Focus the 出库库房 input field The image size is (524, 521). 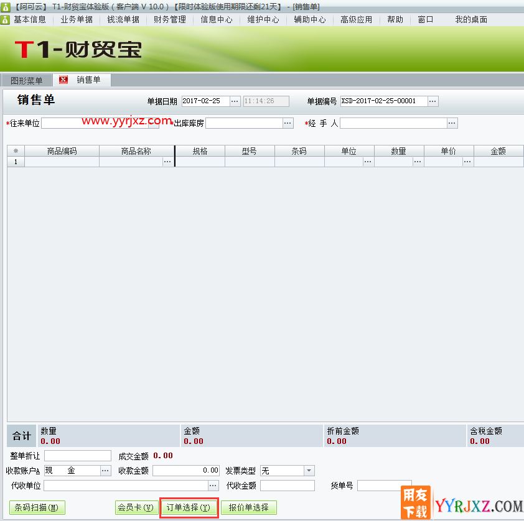pyautogui.click(x=245, y=123)
